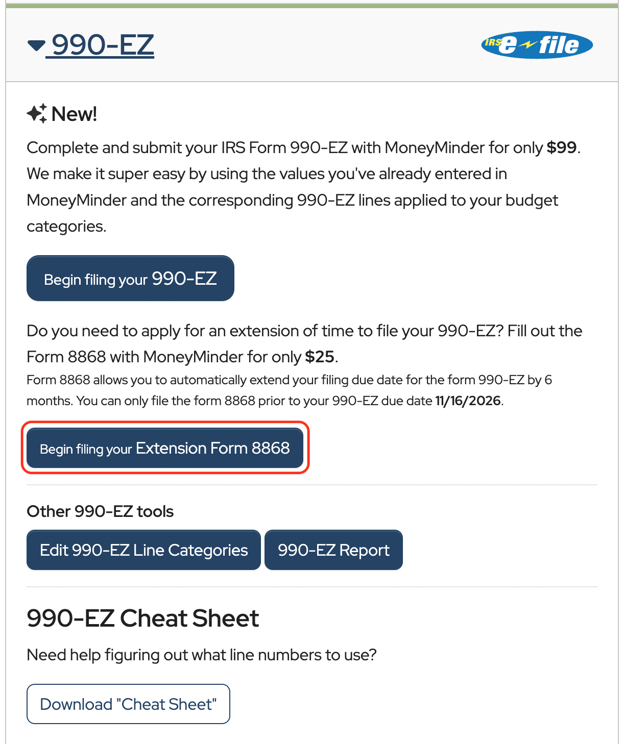624x744 pixels.
Task: Begin filing your 990-EZ
Action: point(130,279)
